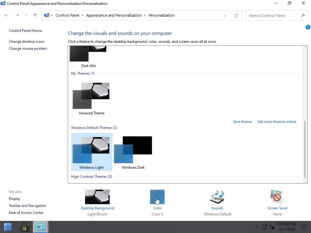
Task: Open Microsoft Store from the taskbar
Action: (x=24, y=227)
